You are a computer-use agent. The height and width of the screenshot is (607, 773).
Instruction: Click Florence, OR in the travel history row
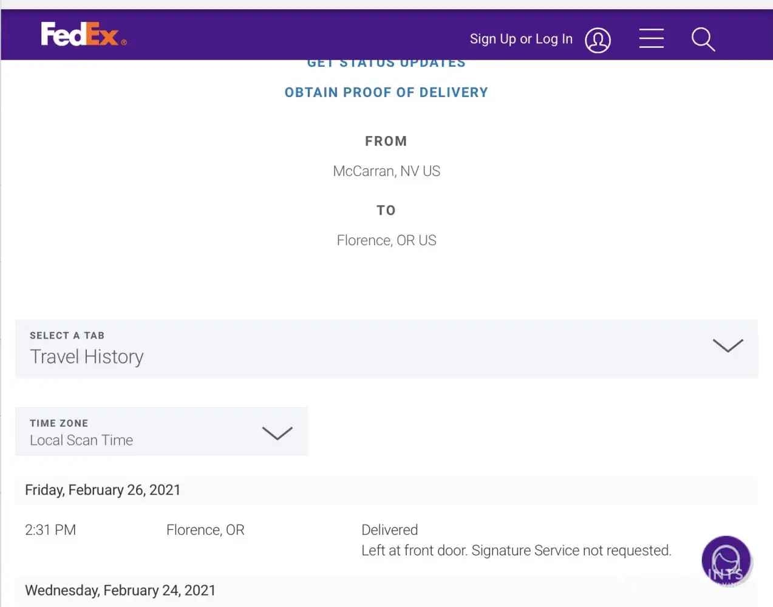[205, 530]
